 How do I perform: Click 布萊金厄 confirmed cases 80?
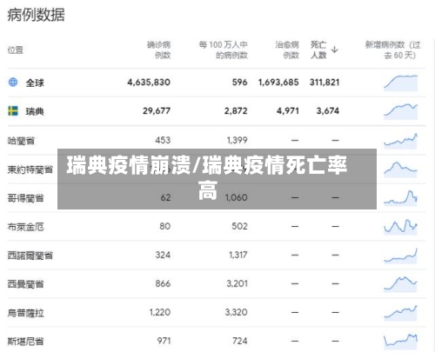[164, 226]
